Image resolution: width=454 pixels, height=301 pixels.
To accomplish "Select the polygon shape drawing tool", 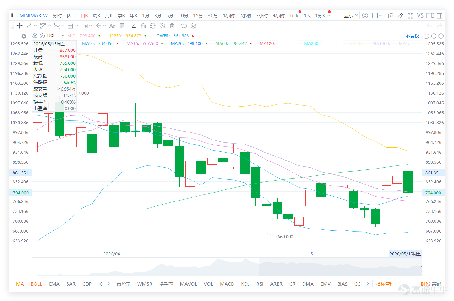I will 43,26.
